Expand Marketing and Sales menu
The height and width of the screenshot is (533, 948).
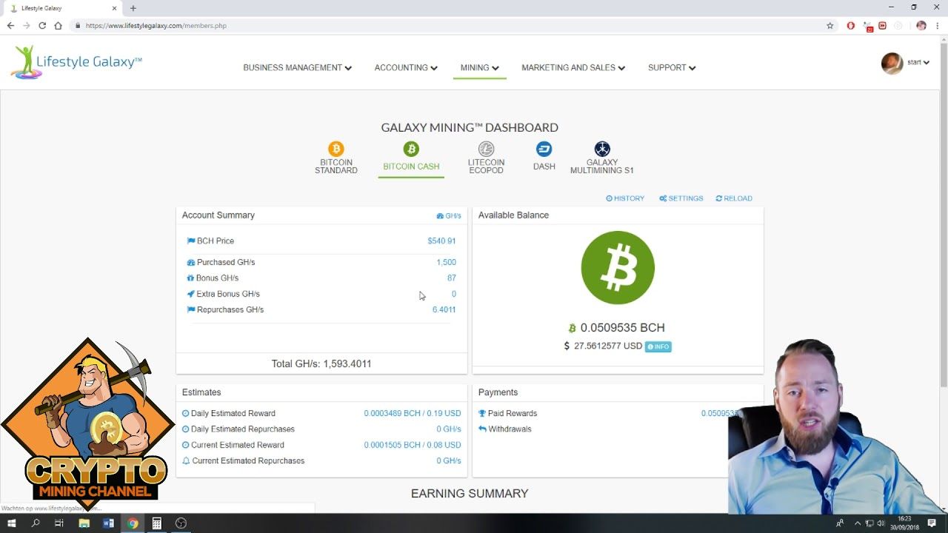pos(573,67)
